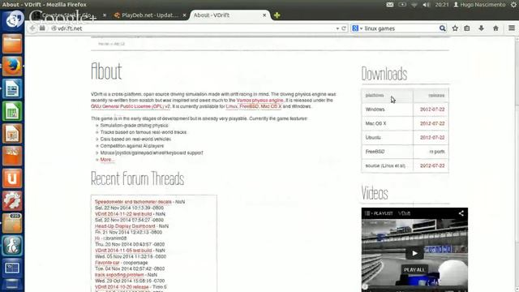
Task: Open a new tab with the plus icon
Action: (x=277, y=15)
